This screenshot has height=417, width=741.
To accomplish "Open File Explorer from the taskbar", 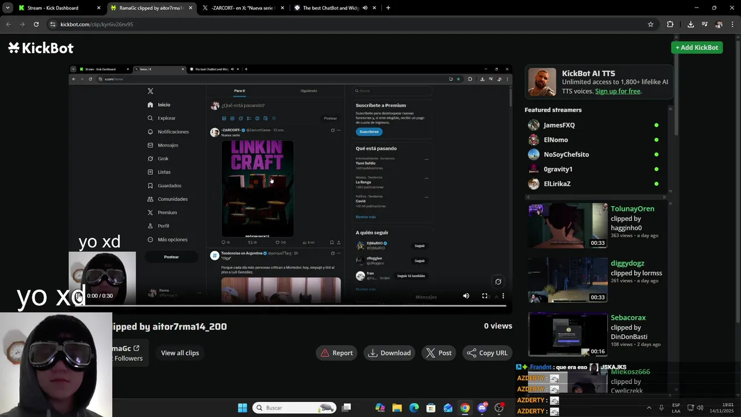I will coord(397,408).
